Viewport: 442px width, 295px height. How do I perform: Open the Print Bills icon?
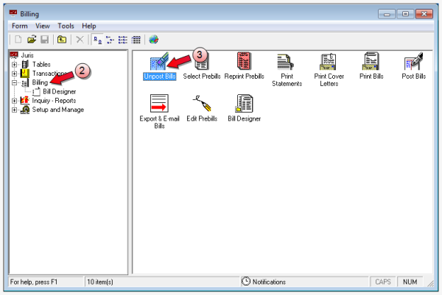(x=371, y=61)
